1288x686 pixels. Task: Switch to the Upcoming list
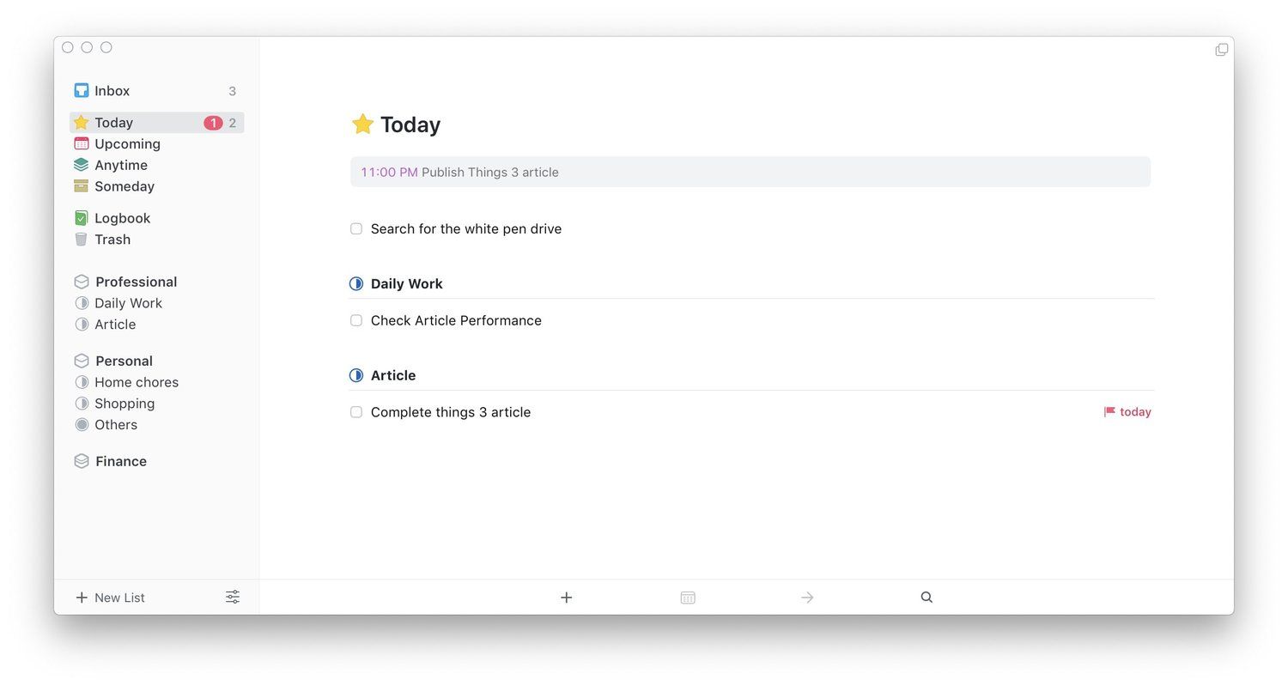(127, 144)
